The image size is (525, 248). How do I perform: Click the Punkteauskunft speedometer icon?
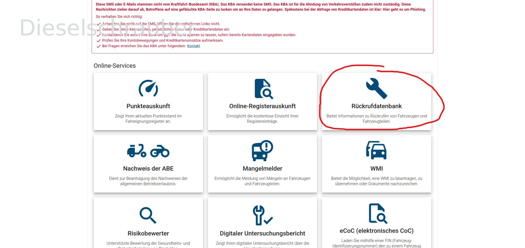(148, 89)
